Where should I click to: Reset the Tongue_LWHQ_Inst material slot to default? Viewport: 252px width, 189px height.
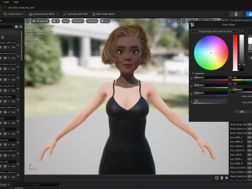pos(18,45)
